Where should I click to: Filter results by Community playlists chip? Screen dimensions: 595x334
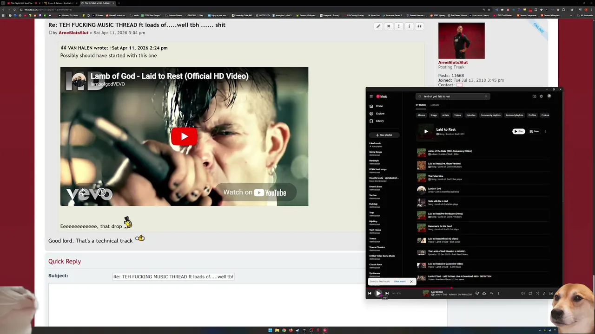point(490,115)
